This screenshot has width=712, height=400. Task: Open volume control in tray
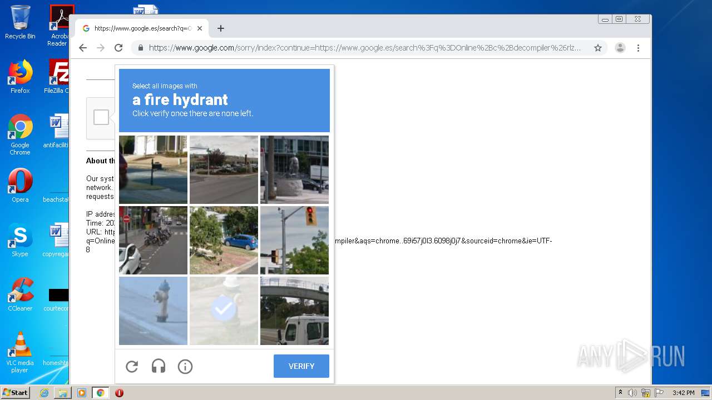632,393
